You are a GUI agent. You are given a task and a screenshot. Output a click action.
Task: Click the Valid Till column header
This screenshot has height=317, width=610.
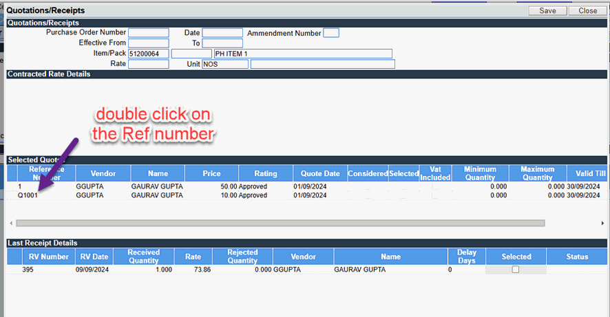click(x=587, y=173)
